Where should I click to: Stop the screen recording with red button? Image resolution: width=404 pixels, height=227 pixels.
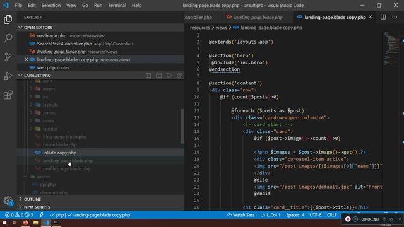pyautogui.click(x=348, y=219)
